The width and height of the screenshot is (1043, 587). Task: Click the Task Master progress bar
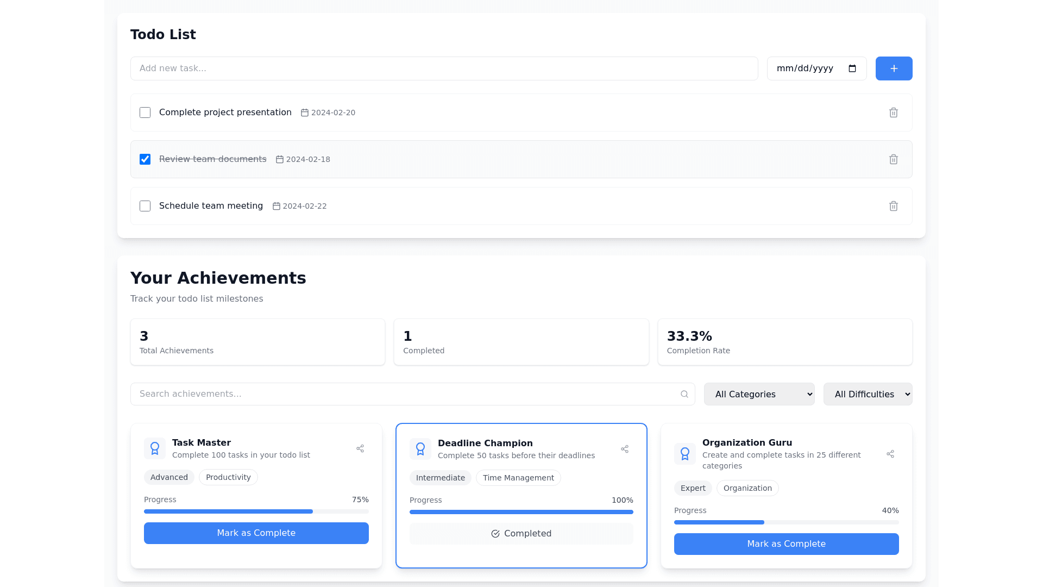point(256,511)
